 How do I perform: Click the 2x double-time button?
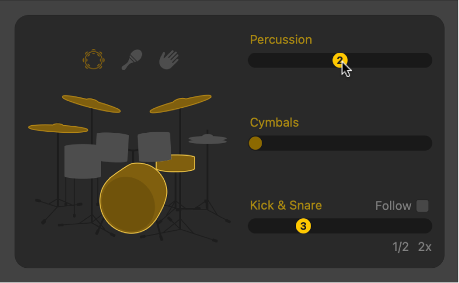425,247
